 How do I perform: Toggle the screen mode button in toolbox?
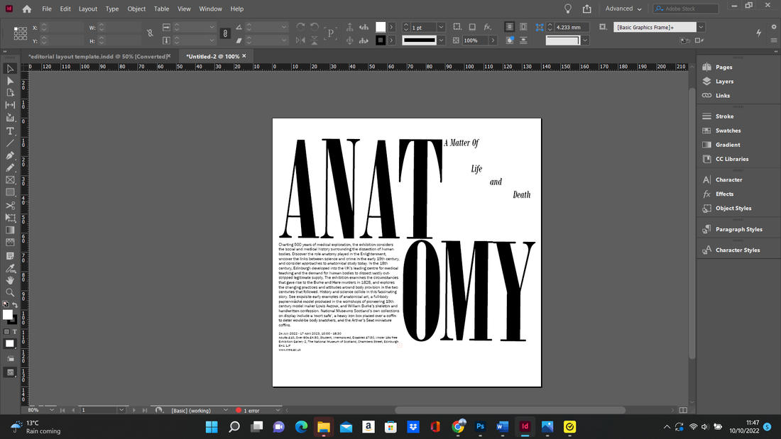[x=10, y=372]
